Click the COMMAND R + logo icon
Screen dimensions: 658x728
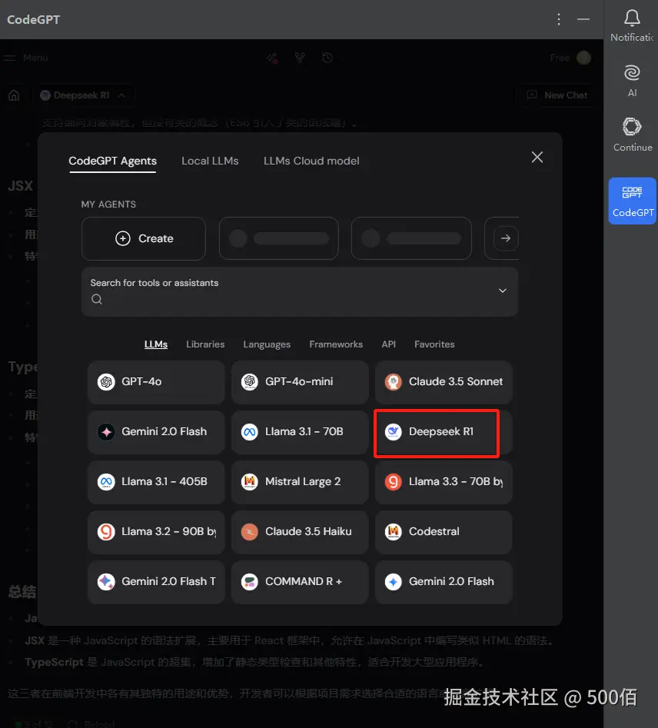(x=250, y=582)
